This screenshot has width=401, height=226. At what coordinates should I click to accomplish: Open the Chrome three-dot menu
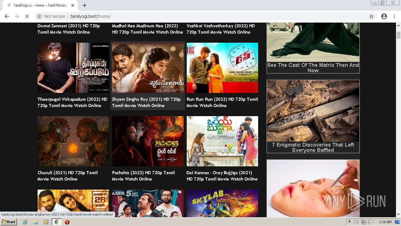[394, 16]
